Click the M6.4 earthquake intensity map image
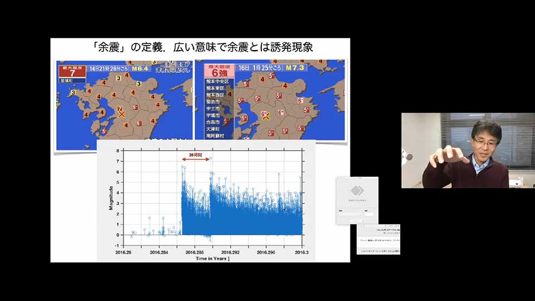 coord(124,105)
